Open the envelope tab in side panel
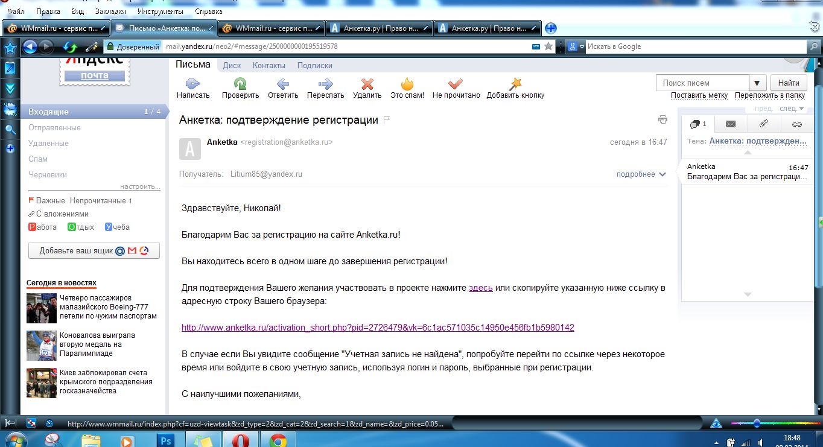823x447 pixels. [x=731, y=124]
